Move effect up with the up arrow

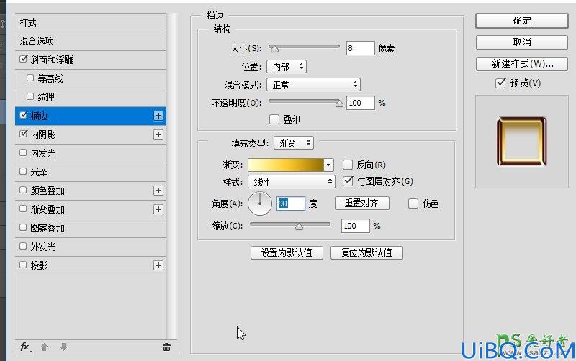click(44, 347)
